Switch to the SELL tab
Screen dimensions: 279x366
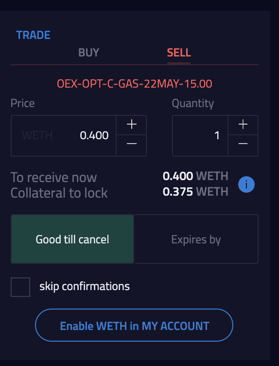(x=179, y=53)
